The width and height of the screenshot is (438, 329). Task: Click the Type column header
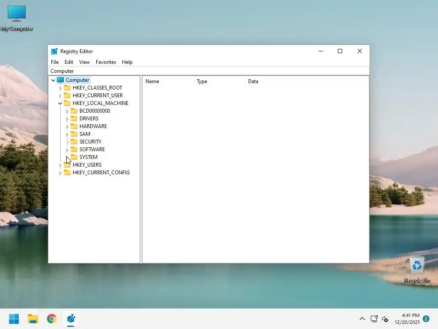219,81
